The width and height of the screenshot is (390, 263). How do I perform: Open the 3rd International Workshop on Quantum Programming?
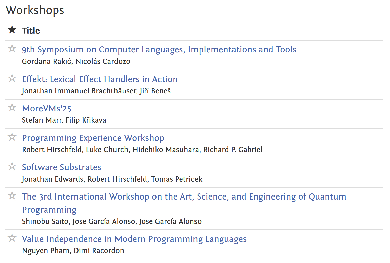(x=184, y=196)
